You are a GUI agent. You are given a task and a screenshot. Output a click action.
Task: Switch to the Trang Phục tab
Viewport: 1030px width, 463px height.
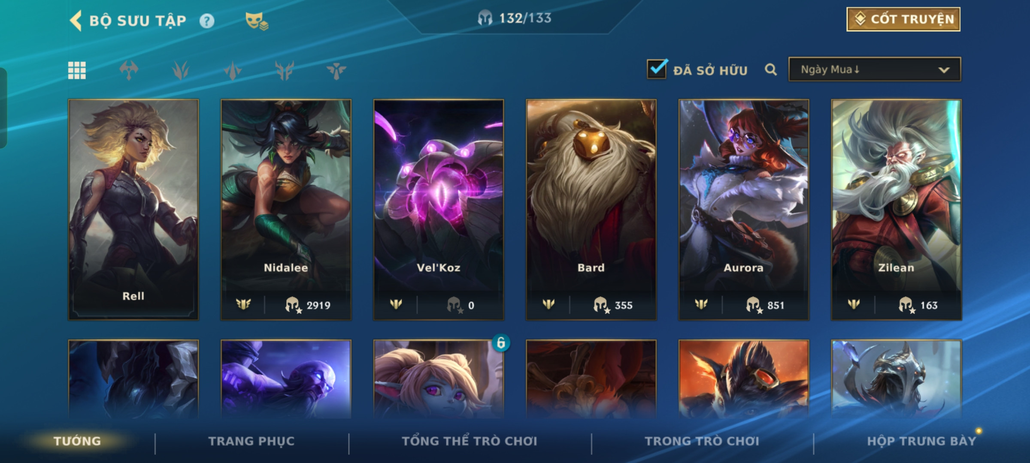point(251,441)
